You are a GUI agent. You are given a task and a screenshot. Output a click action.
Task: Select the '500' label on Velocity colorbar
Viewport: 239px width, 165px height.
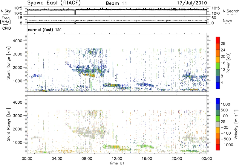(x=224, y=110)
